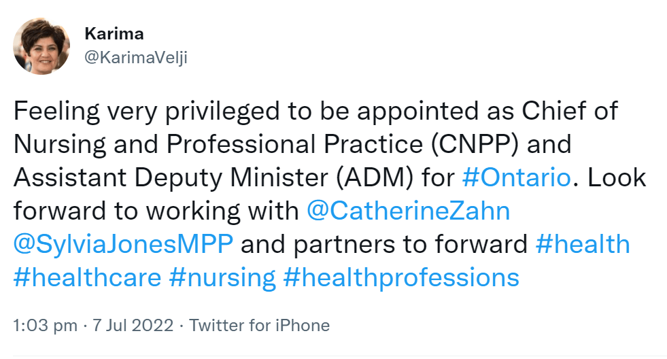Select the #nursing hashtag
The image size is (667, 359).
(x=223, y=277)
